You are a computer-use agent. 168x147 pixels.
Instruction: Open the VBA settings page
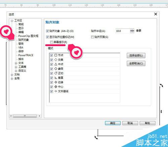[x=21, y=47]
